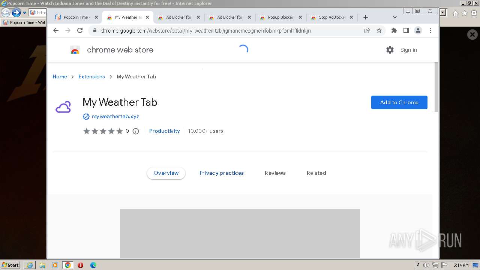Open Chrome's three-dot menu
This screenshot has width=480, height=270.
430,30
